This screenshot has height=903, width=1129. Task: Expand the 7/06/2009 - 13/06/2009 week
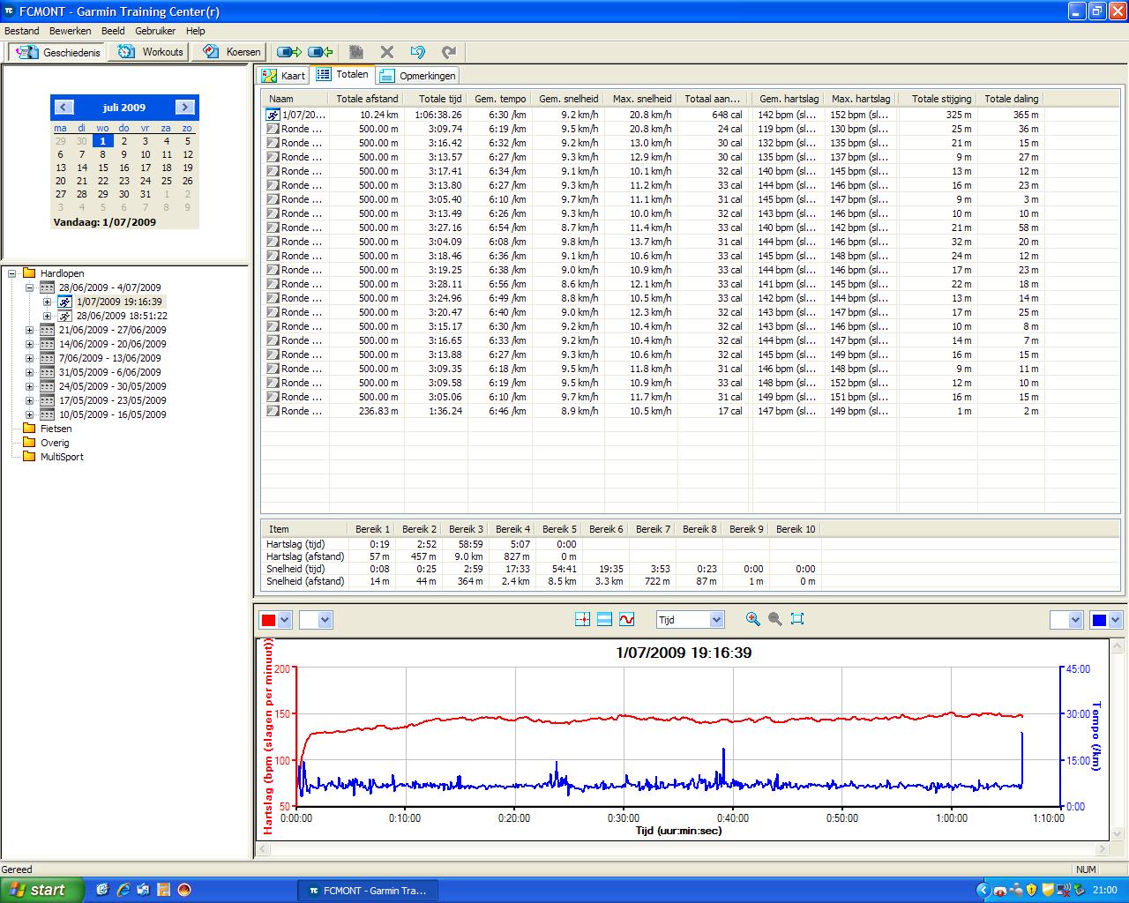[30, 358]
